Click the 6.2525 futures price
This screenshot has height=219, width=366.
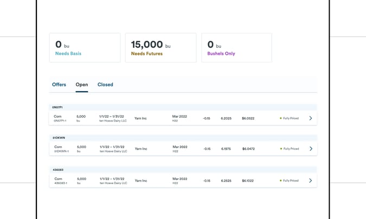pyautogui.click(x=226, y=181)
